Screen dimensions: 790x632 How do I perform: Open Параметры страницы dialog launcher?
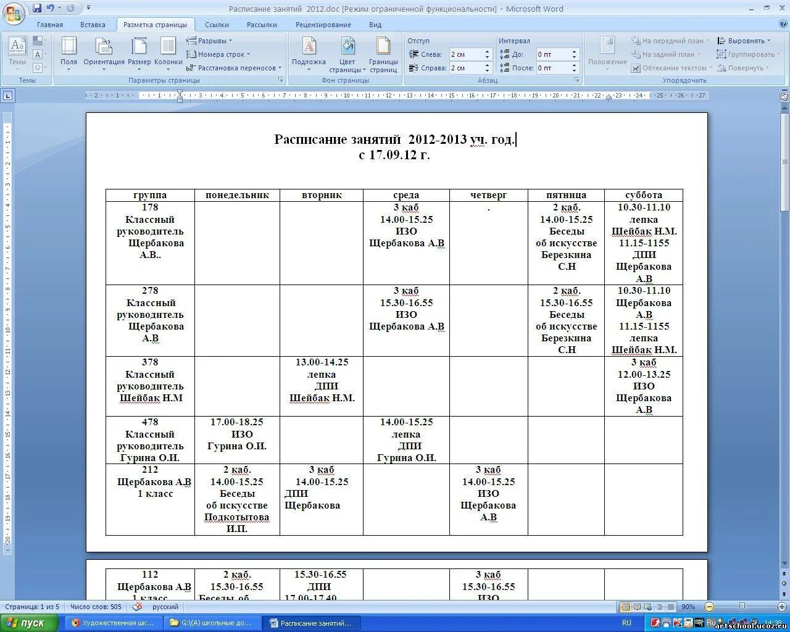click(x=281, y=80)
